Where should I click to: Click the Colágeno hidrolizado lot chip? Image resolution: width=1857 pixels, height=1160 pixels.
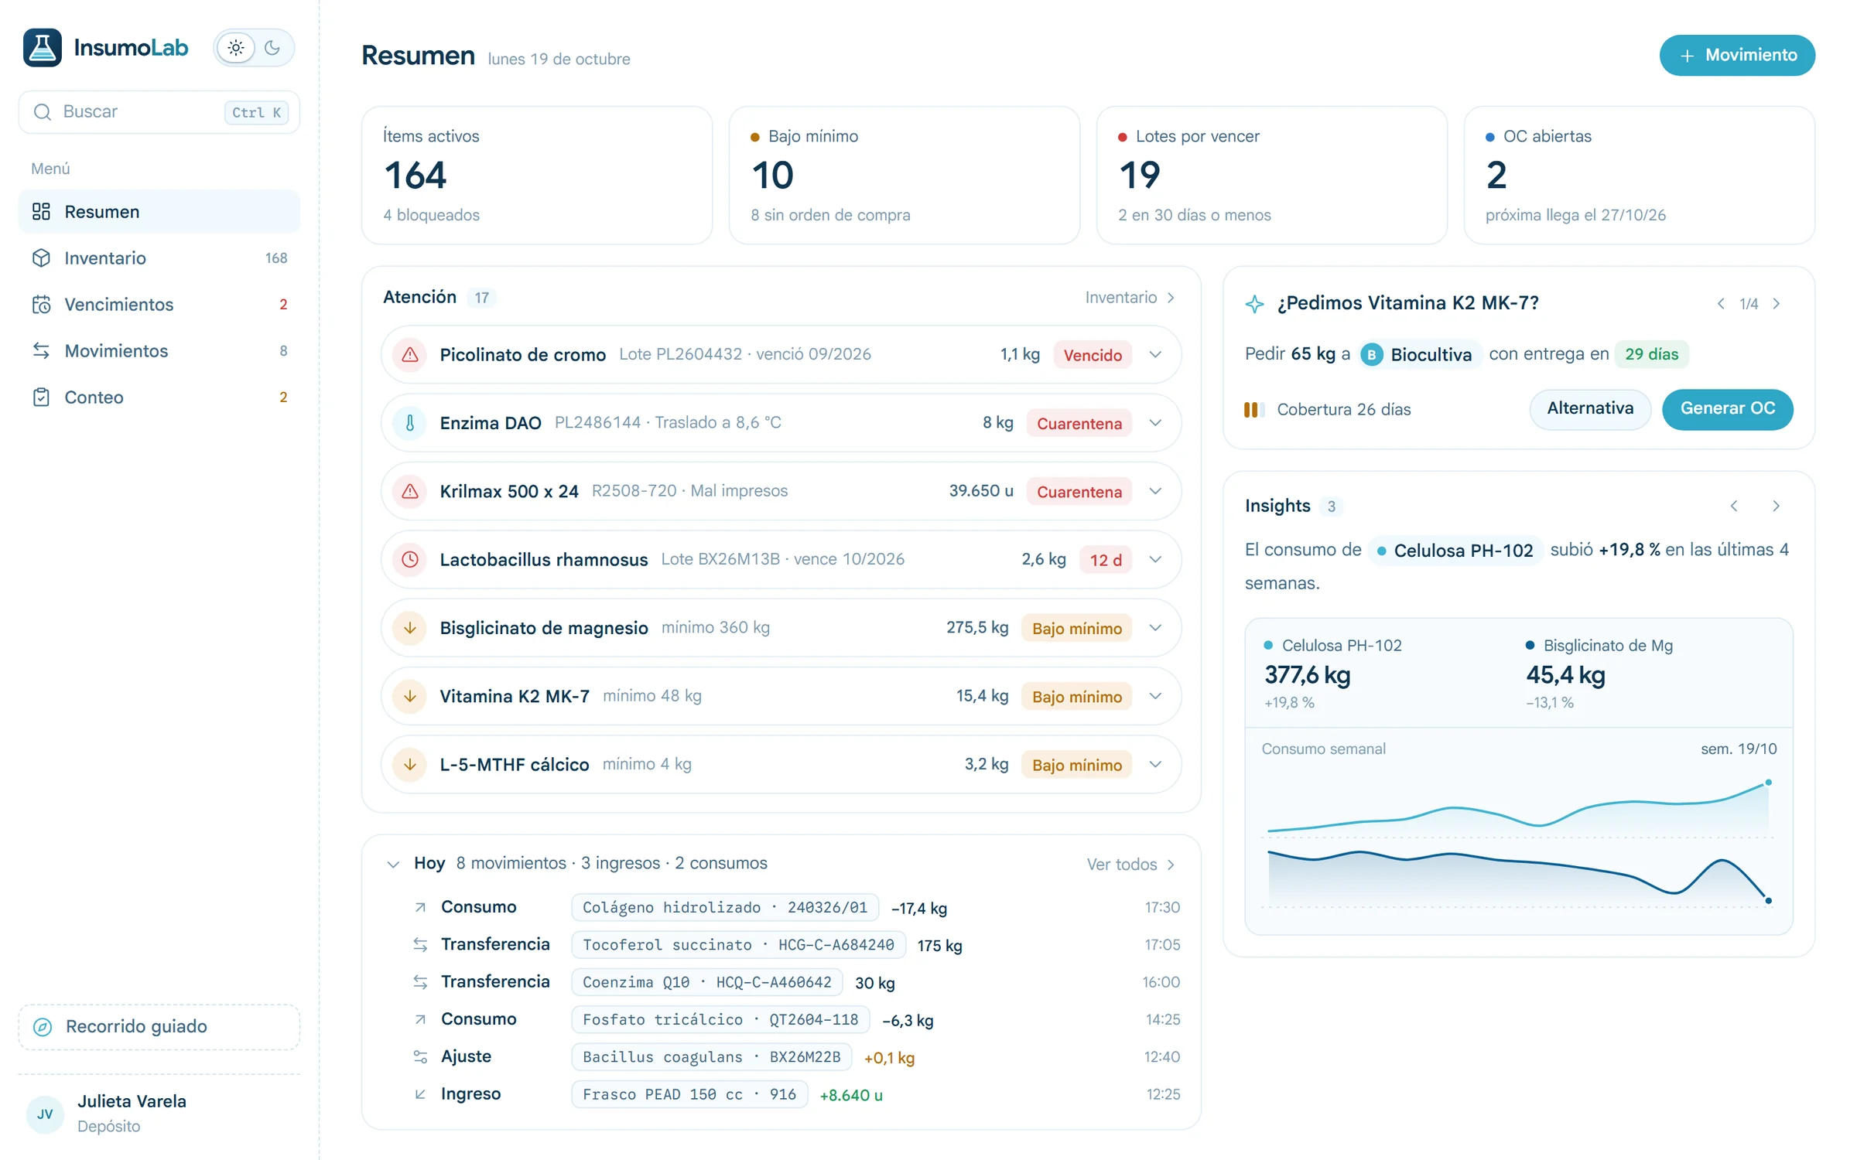pyautogui.click(x=725, y=907)
